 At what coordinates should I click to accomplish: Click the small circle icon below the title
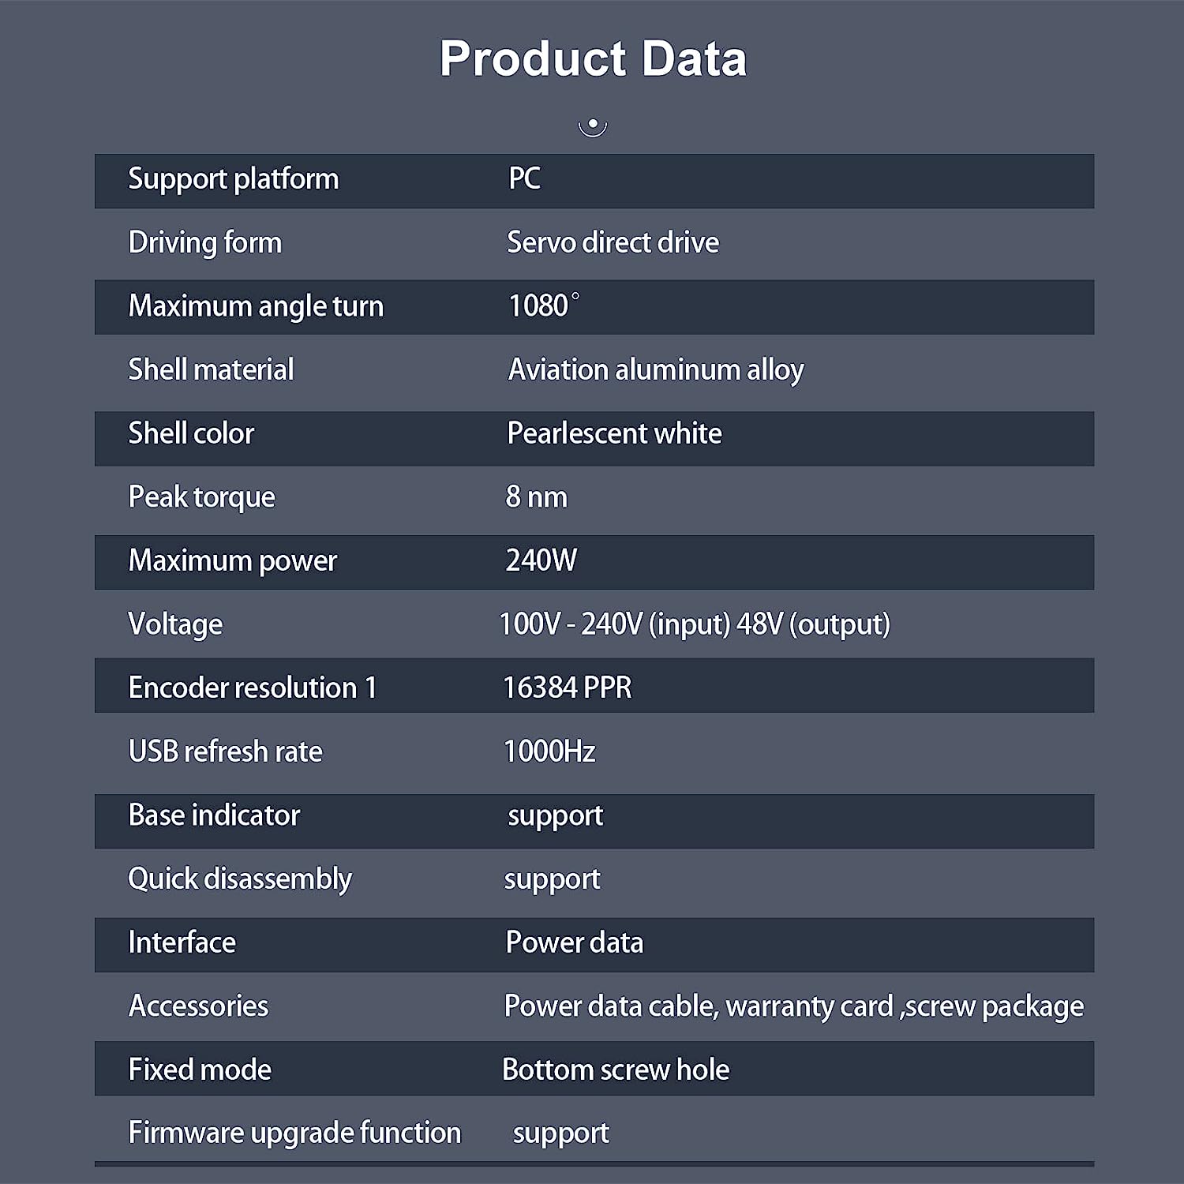592,126
